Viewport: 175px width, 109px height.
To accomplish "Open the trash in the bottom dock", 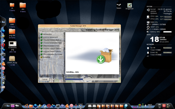I will (160, 106).
